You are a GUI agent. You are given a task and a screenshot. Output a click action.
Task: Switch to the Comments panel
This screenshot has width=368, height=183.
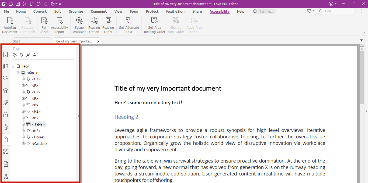[5, 78]
